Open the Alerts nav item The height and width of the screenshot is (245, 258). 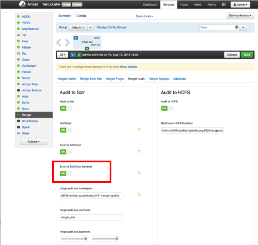pos(197,5)
